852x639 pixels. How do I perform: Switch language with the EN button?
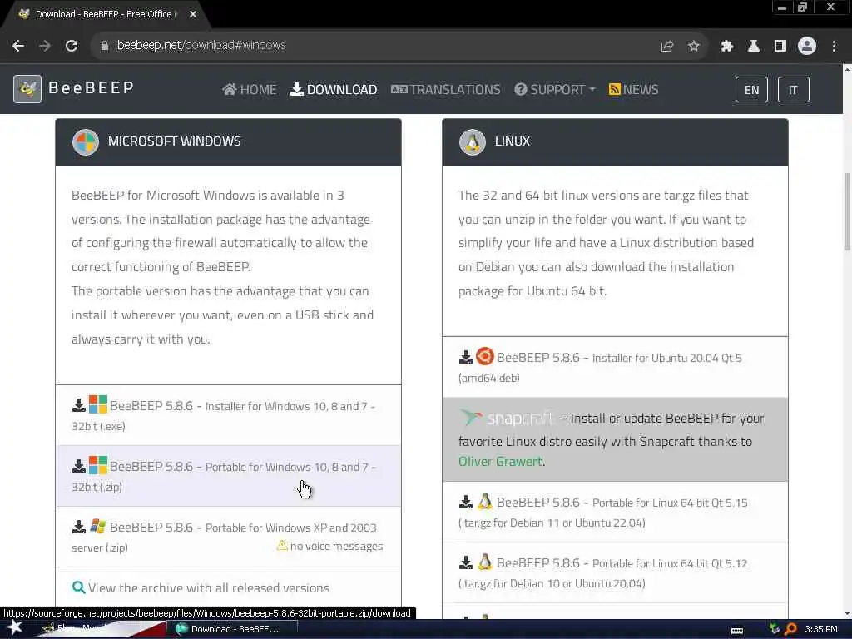751,90
